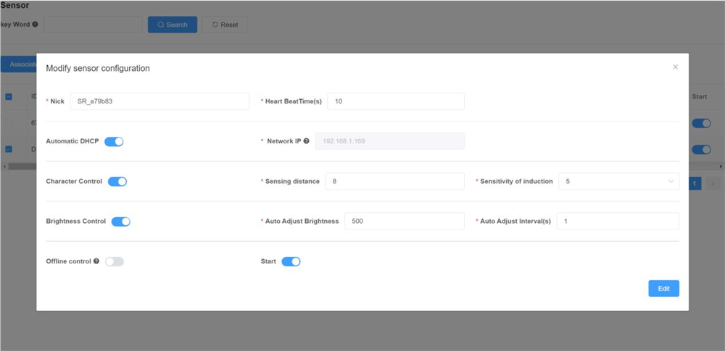The image size is (725, 351).
Task: Click the Edit button
Action: point(663,289)
